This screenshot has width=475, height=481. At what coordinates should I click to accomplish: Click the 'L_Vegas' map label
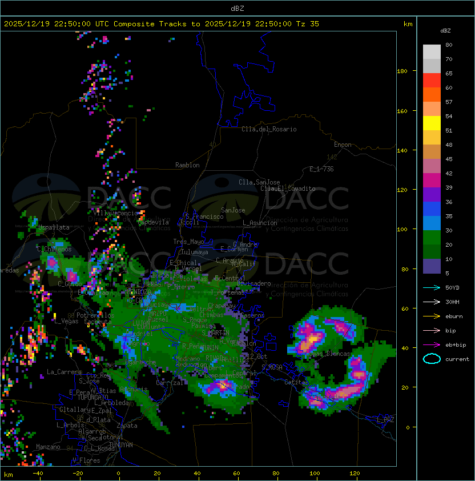pyautogui.click(x=66, y=322)
